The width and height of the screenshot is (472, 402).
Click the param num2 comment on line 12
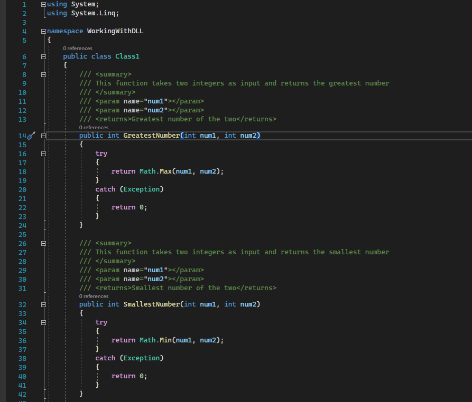coord(142,110)
